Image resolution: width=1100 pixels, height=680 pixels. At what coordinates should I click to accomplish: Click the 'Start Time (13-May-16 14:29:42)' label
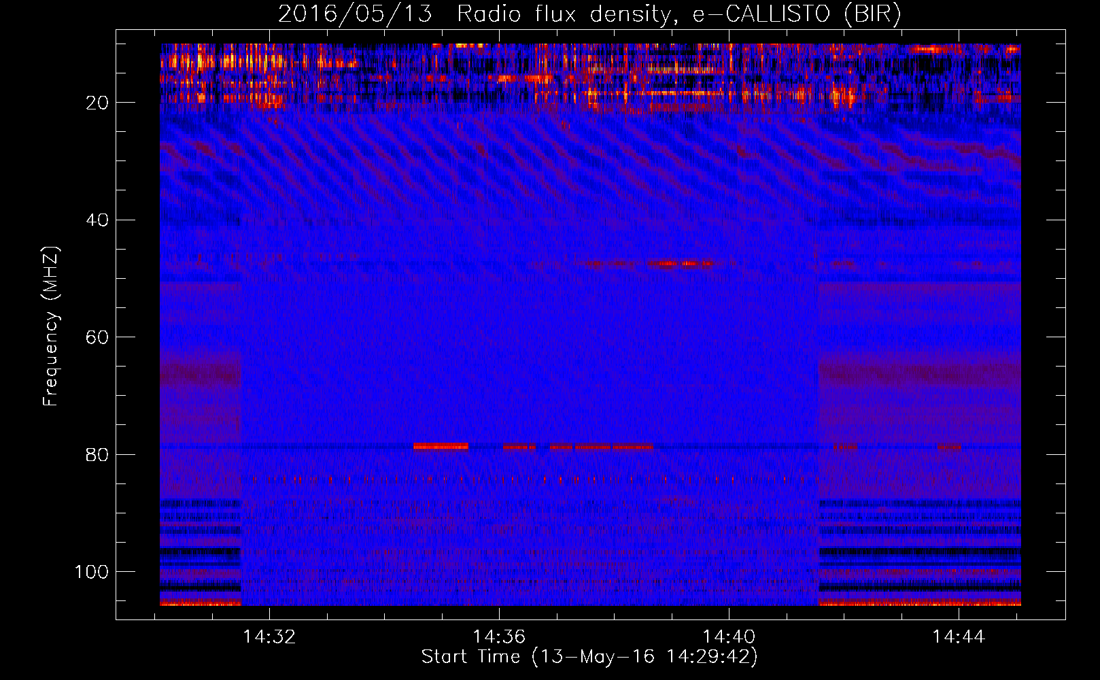pyautogui.click(x=589, y=657)
